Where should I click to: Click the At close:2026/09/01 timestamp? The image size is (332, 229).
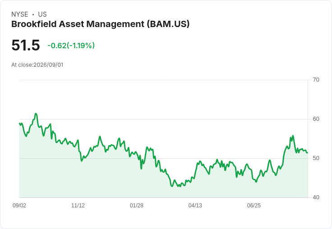point(37,65)
